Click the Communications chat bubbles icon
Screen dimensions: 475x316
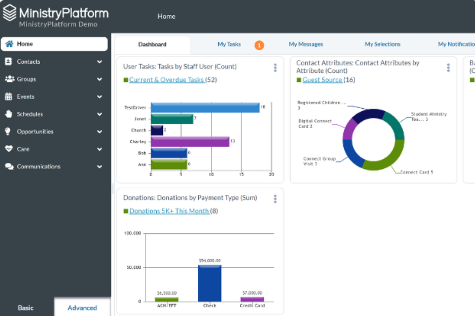coord(9,166)
